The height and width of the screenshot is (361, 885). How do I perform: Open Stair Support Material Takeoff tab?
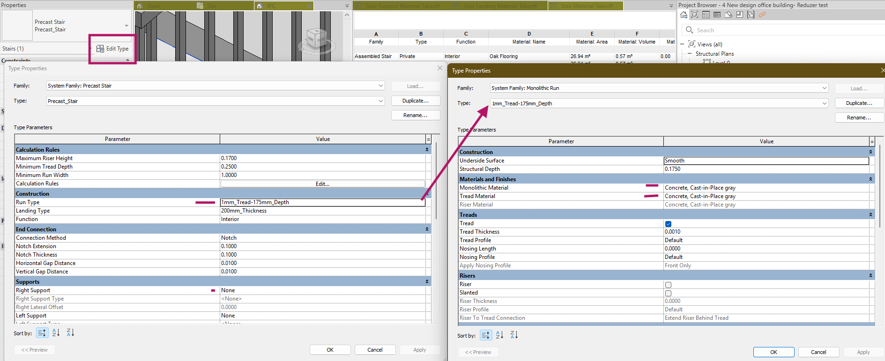tap(402, 6)
